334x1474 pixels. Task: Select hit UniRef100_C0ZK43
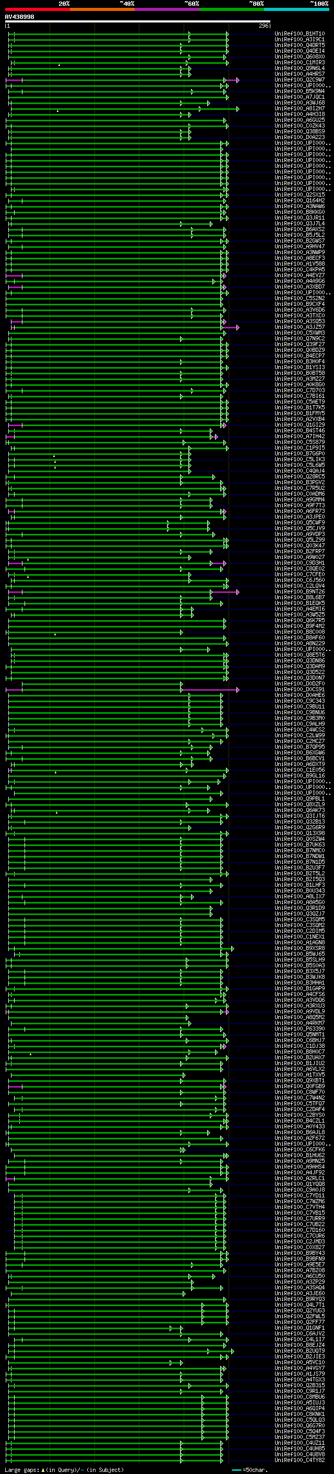point(299,126)
